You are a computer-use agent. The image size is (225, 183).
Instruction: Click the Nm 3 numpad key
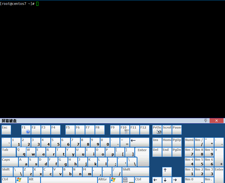point(209,172)
